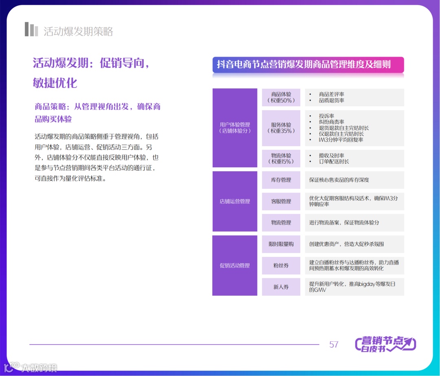Click subheading continuation 品购买体验
Image resolution: width=440 pixels, height=376 pixels.
coord(53,119)
